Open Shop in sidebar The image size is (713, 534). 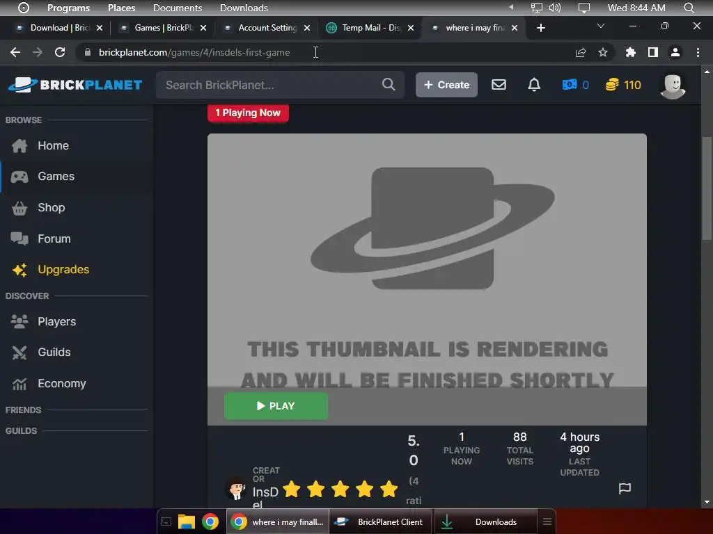(x=77, y=207)
